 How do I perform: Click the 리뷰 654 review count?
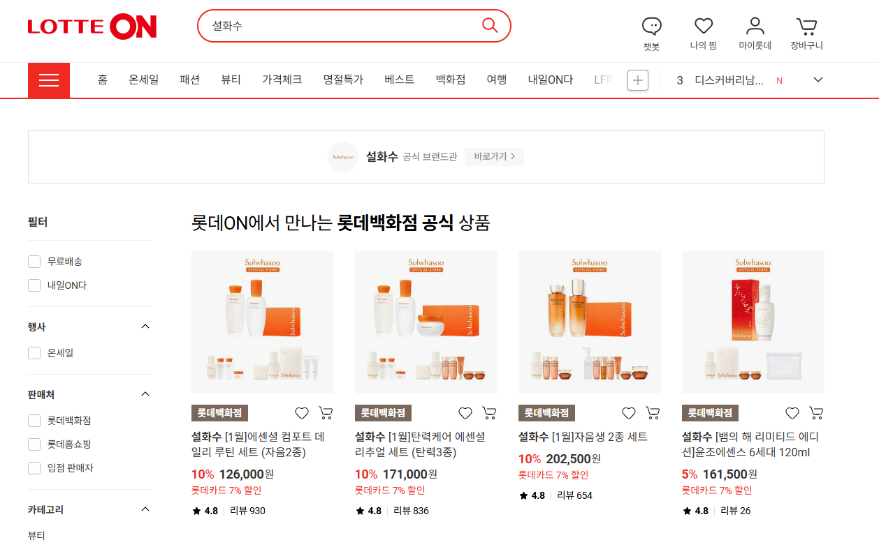tap(574, 495)
